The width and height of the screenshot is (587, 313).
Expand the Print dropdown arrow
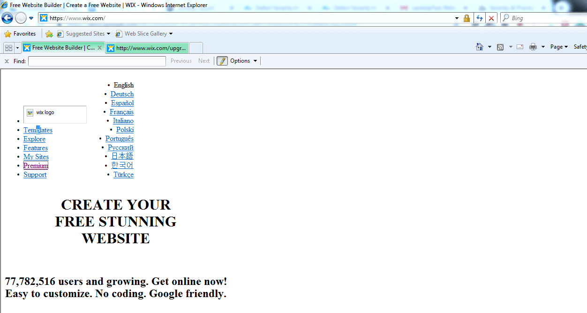(543, 47)
